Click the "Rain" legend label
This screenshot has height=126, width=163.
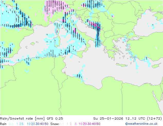[x=3, y=124]
